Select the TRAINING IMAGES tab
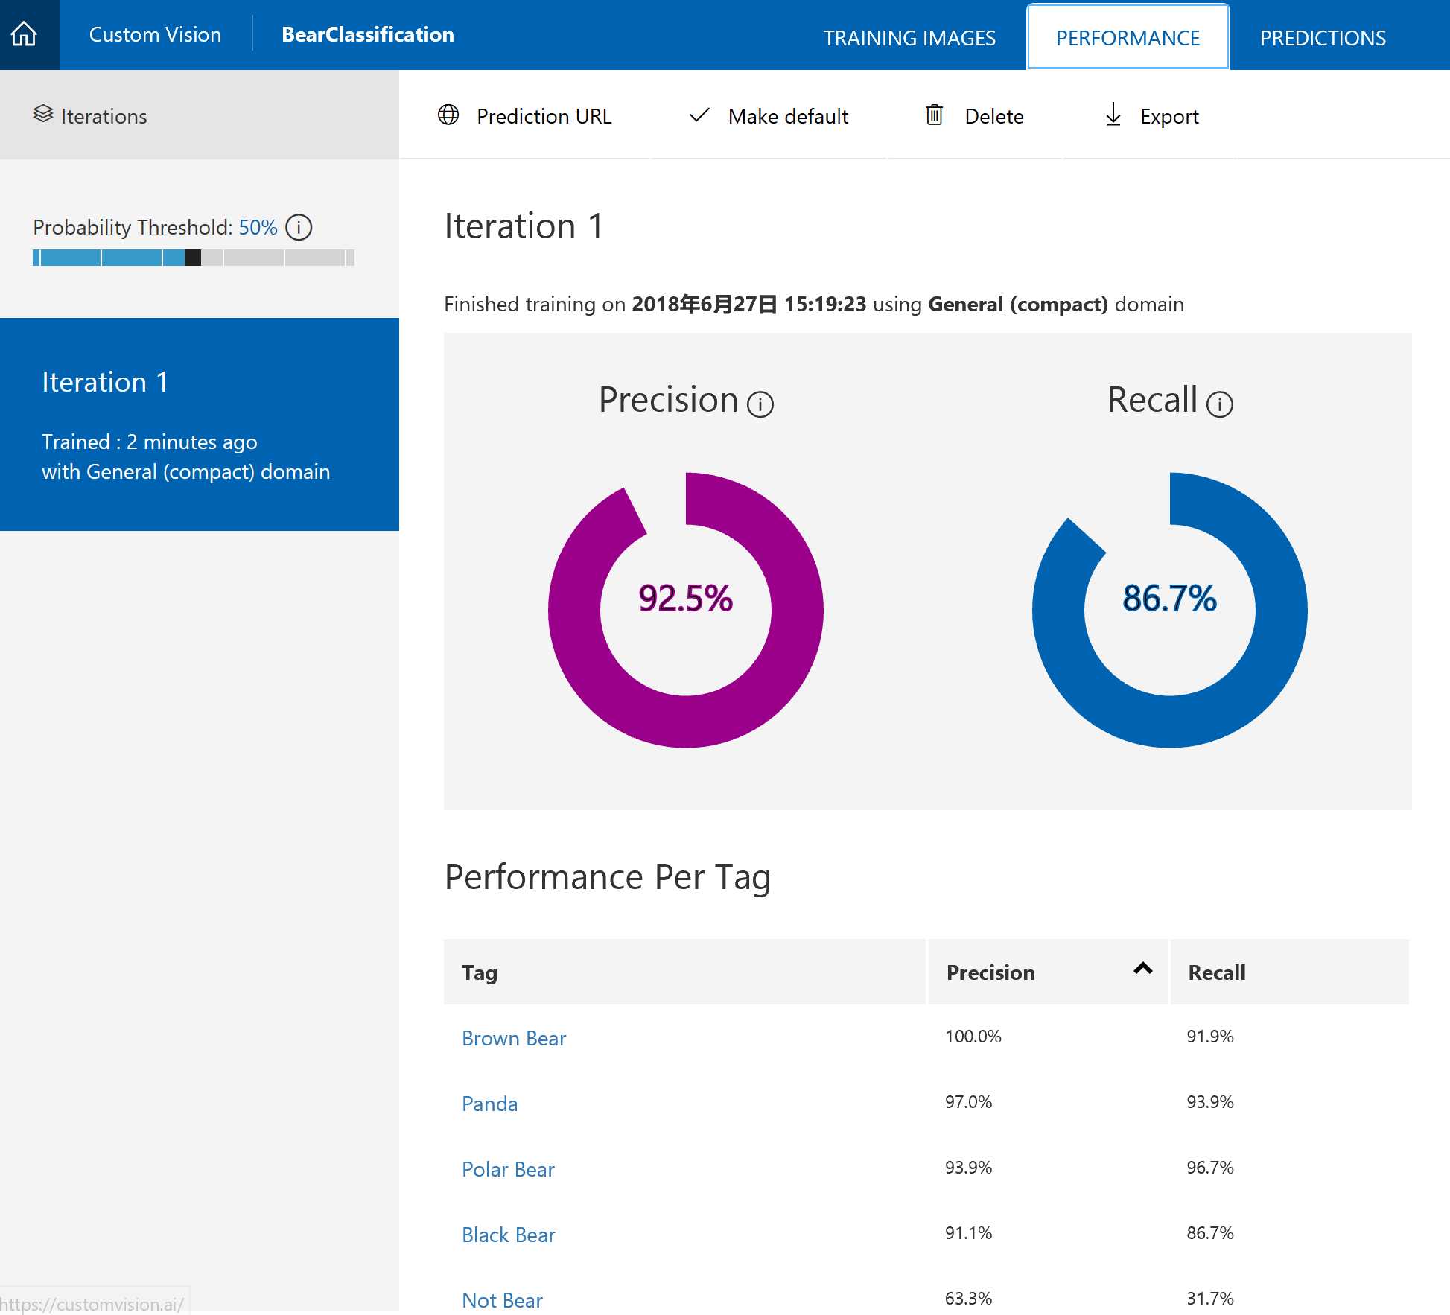Viewport: 1450px width, 1315px height. click(x=909, y=36)
